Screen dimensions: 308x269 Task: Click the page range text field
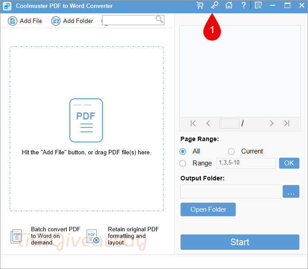click(246, 163)
